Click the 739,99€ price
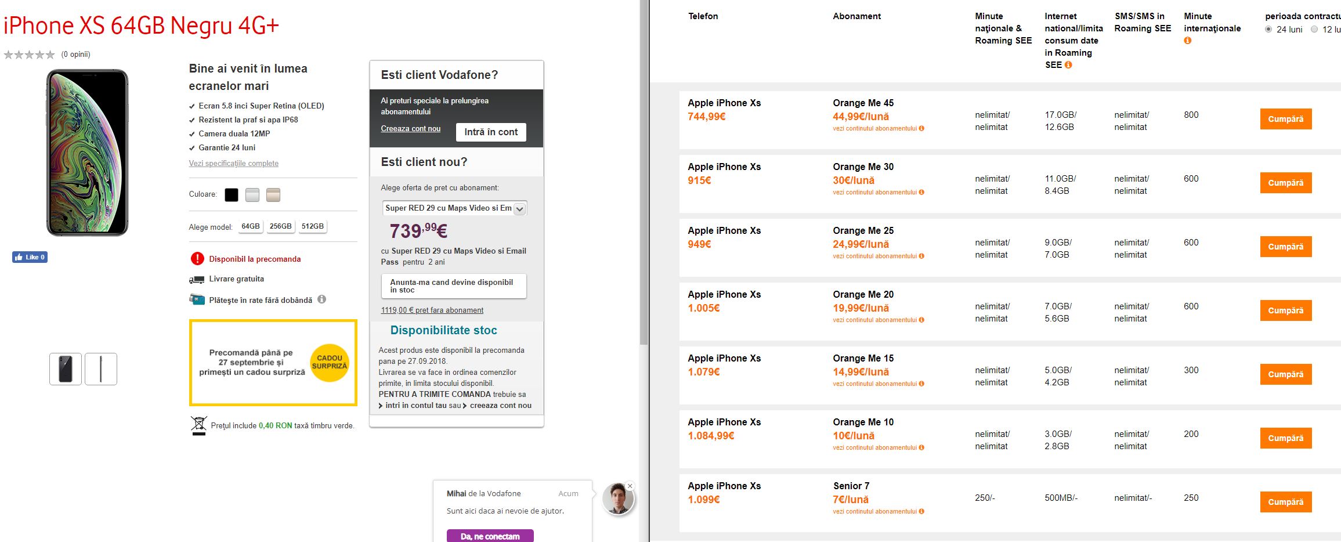This screenshot has height=542, width=1341. (418, 231)
